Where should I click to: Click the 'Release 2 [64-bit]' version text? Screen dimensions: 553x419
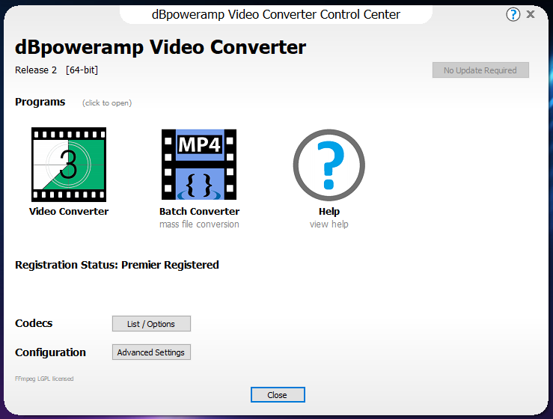tap(56, 70)
